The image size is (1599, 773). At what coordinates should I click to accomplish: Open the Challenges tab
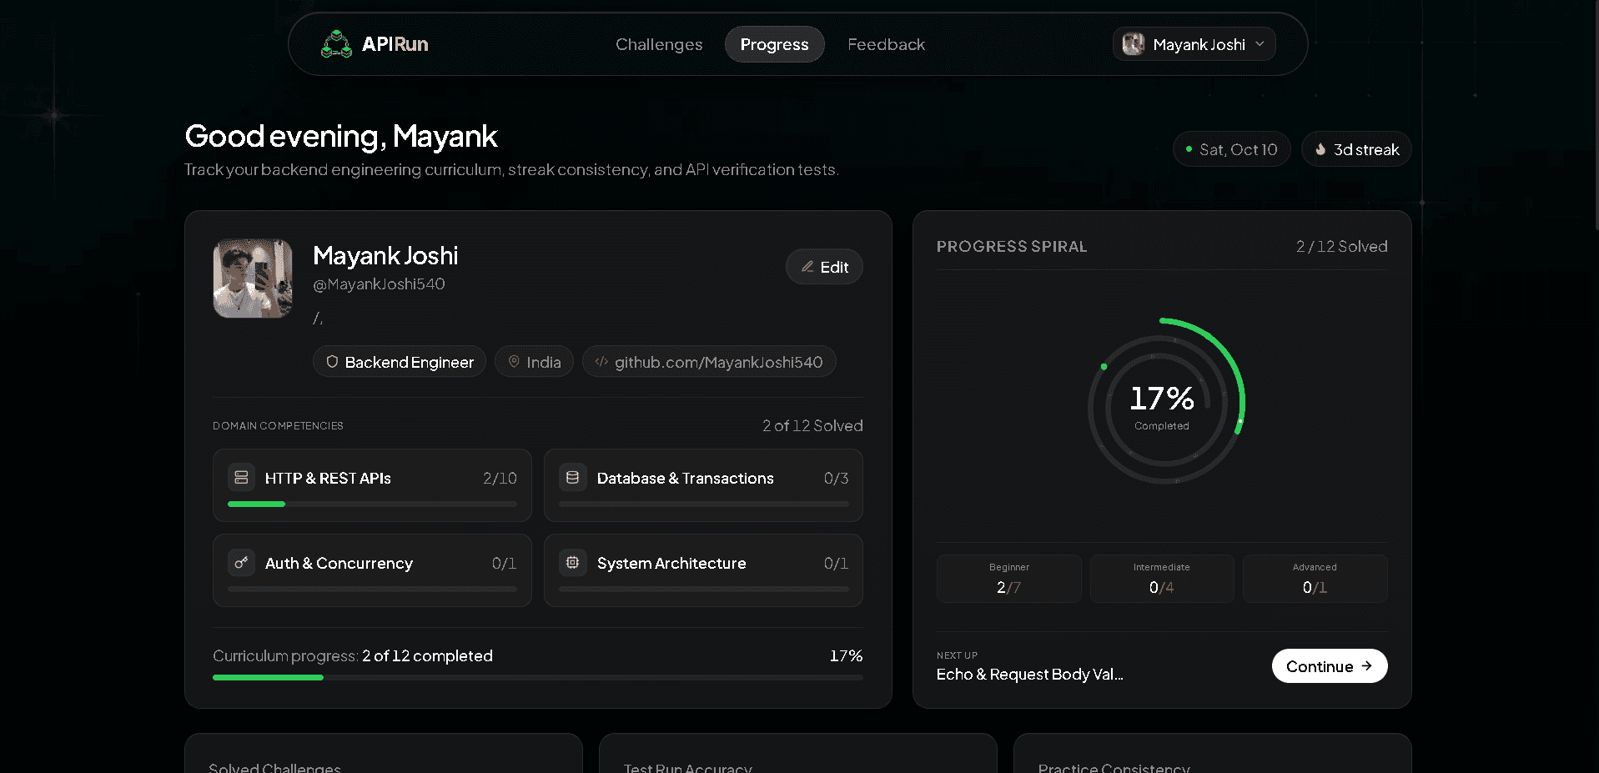tap(659, 44)
